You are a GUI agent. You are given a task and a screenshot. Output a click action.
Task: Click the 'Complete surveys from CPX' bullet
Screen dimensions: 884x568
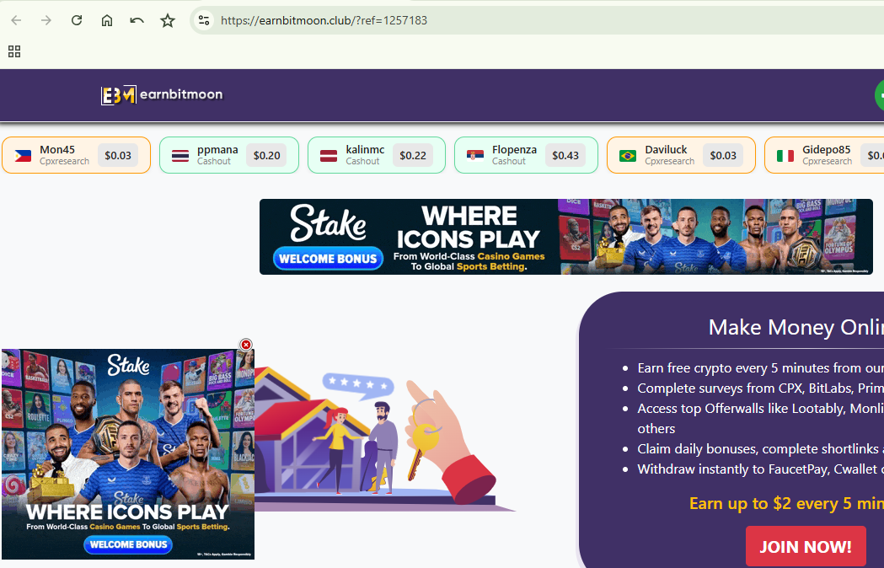pos(760,388)
